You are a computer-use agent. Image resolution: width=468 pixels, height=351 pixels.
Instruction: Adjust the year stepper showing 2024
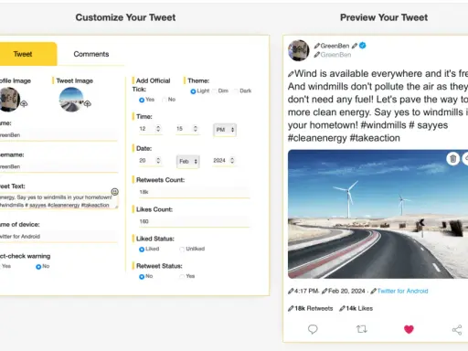point(232,160)
